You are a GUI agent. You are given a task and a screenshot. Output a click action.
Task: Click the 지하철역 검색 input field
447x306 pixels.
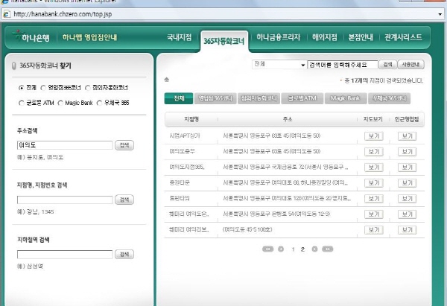[65, 255]
